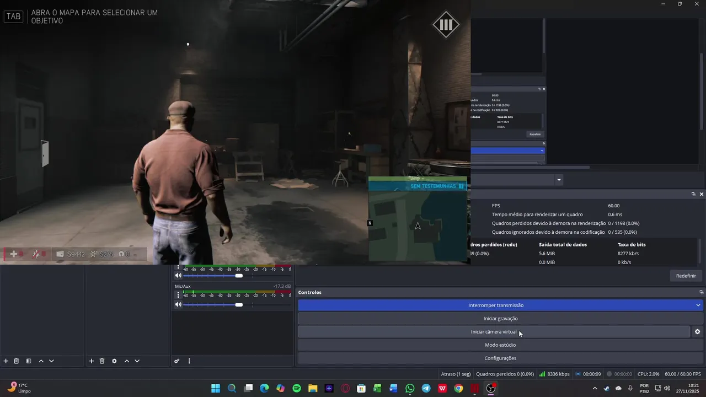
Task: Open Task View on the taskbar
Action: [248, 388]
